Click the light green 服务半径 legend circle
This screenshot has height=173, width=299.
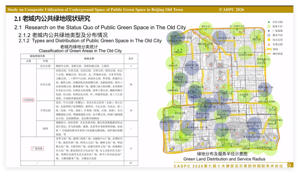click(x=269, y=26)
